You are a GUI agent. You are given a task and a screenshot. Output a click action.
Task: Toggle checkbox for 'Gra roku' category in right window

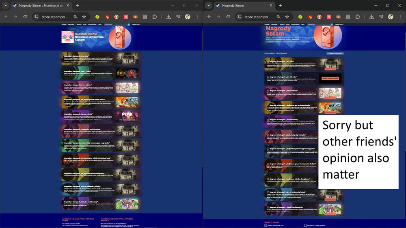tap(268, 62)
